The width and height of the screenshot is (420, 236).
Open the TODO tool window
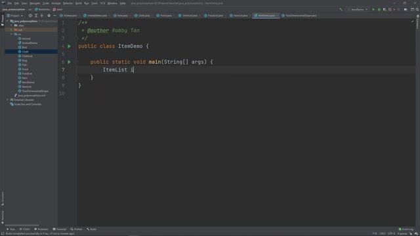pyautogui.click(x=24, y=229)
